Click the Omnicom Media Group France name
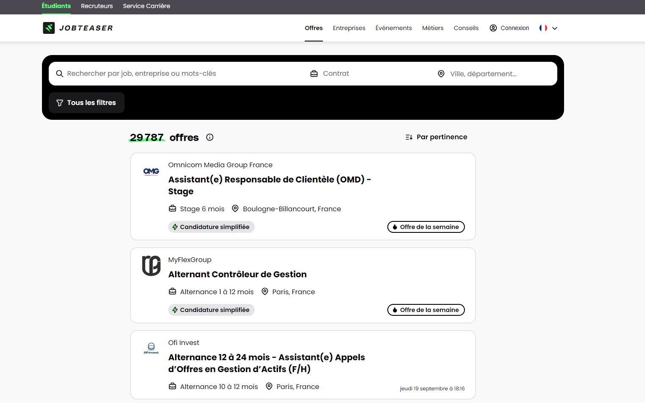Viewport: 645px width, 403px height. (x=220, y=165)
